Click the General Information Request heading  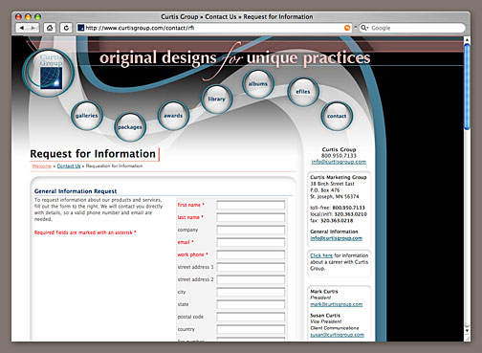click(x=76, y=191)
